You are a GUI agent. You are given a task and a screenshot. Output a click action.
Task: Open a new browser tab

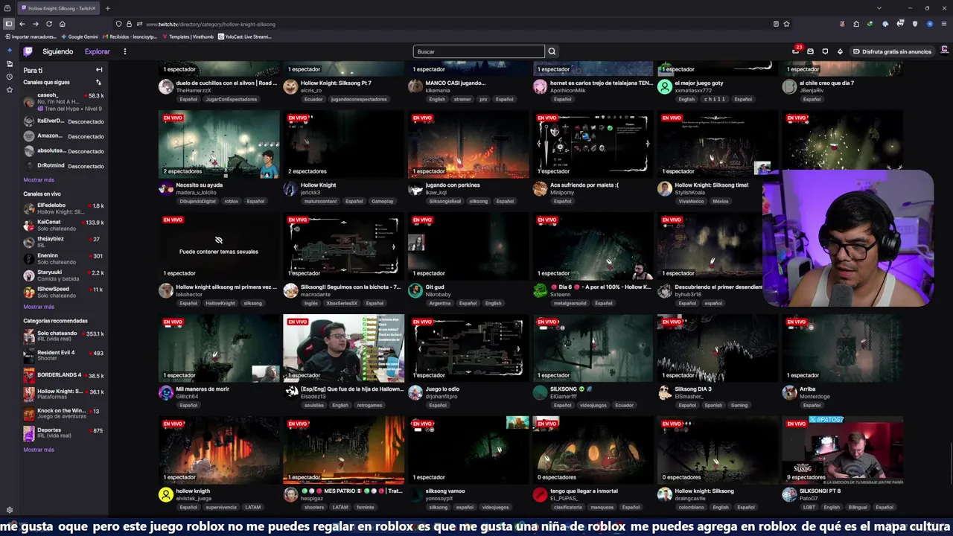pyautogui.click(x=107, y=8)
